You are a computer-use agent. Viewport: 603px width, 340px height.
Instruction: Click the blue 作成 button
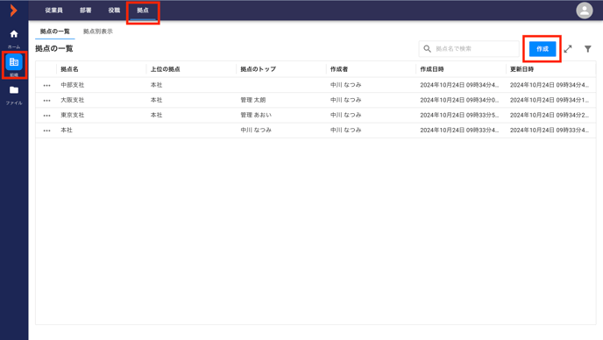pos(543,49)
